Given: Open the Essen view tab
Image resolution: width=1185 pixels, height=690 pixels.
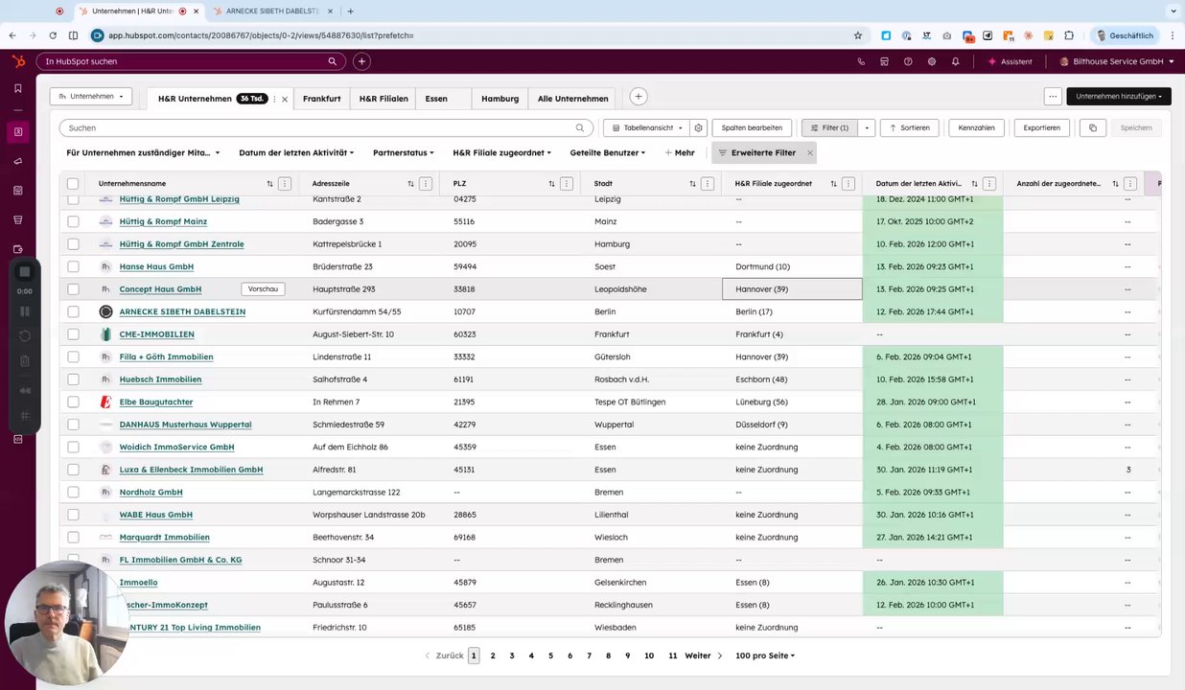Looking at the screenshot, I should point(436,99).
